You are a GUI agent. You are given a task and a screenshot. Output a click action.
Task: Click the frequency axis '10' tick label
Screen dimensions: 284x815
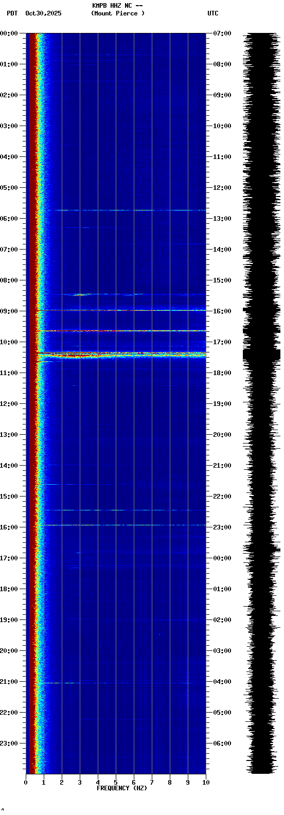click(x=206, y=783)
